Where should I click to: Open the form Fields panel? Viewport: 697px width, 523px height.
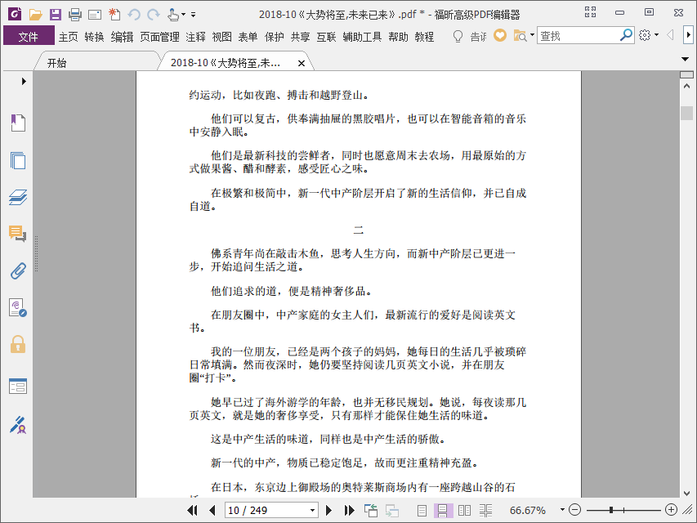18,386
